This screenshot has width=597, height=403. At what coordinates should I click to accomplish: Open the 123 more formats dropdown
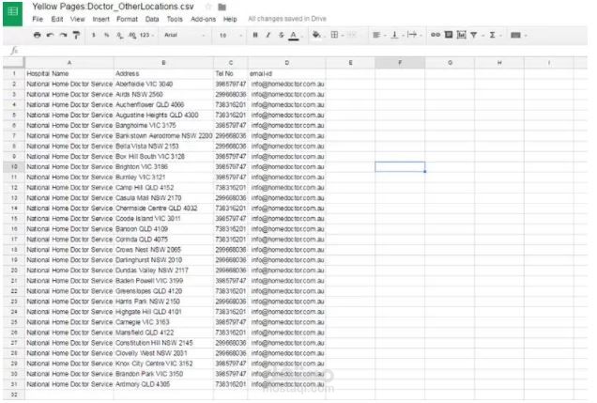(x=146, y=35)
